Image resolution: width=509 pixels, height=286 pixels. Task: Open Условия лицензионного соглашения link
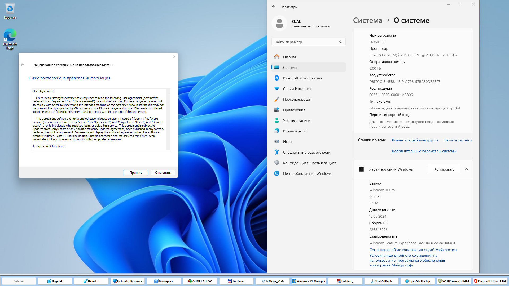coord(407,260)
